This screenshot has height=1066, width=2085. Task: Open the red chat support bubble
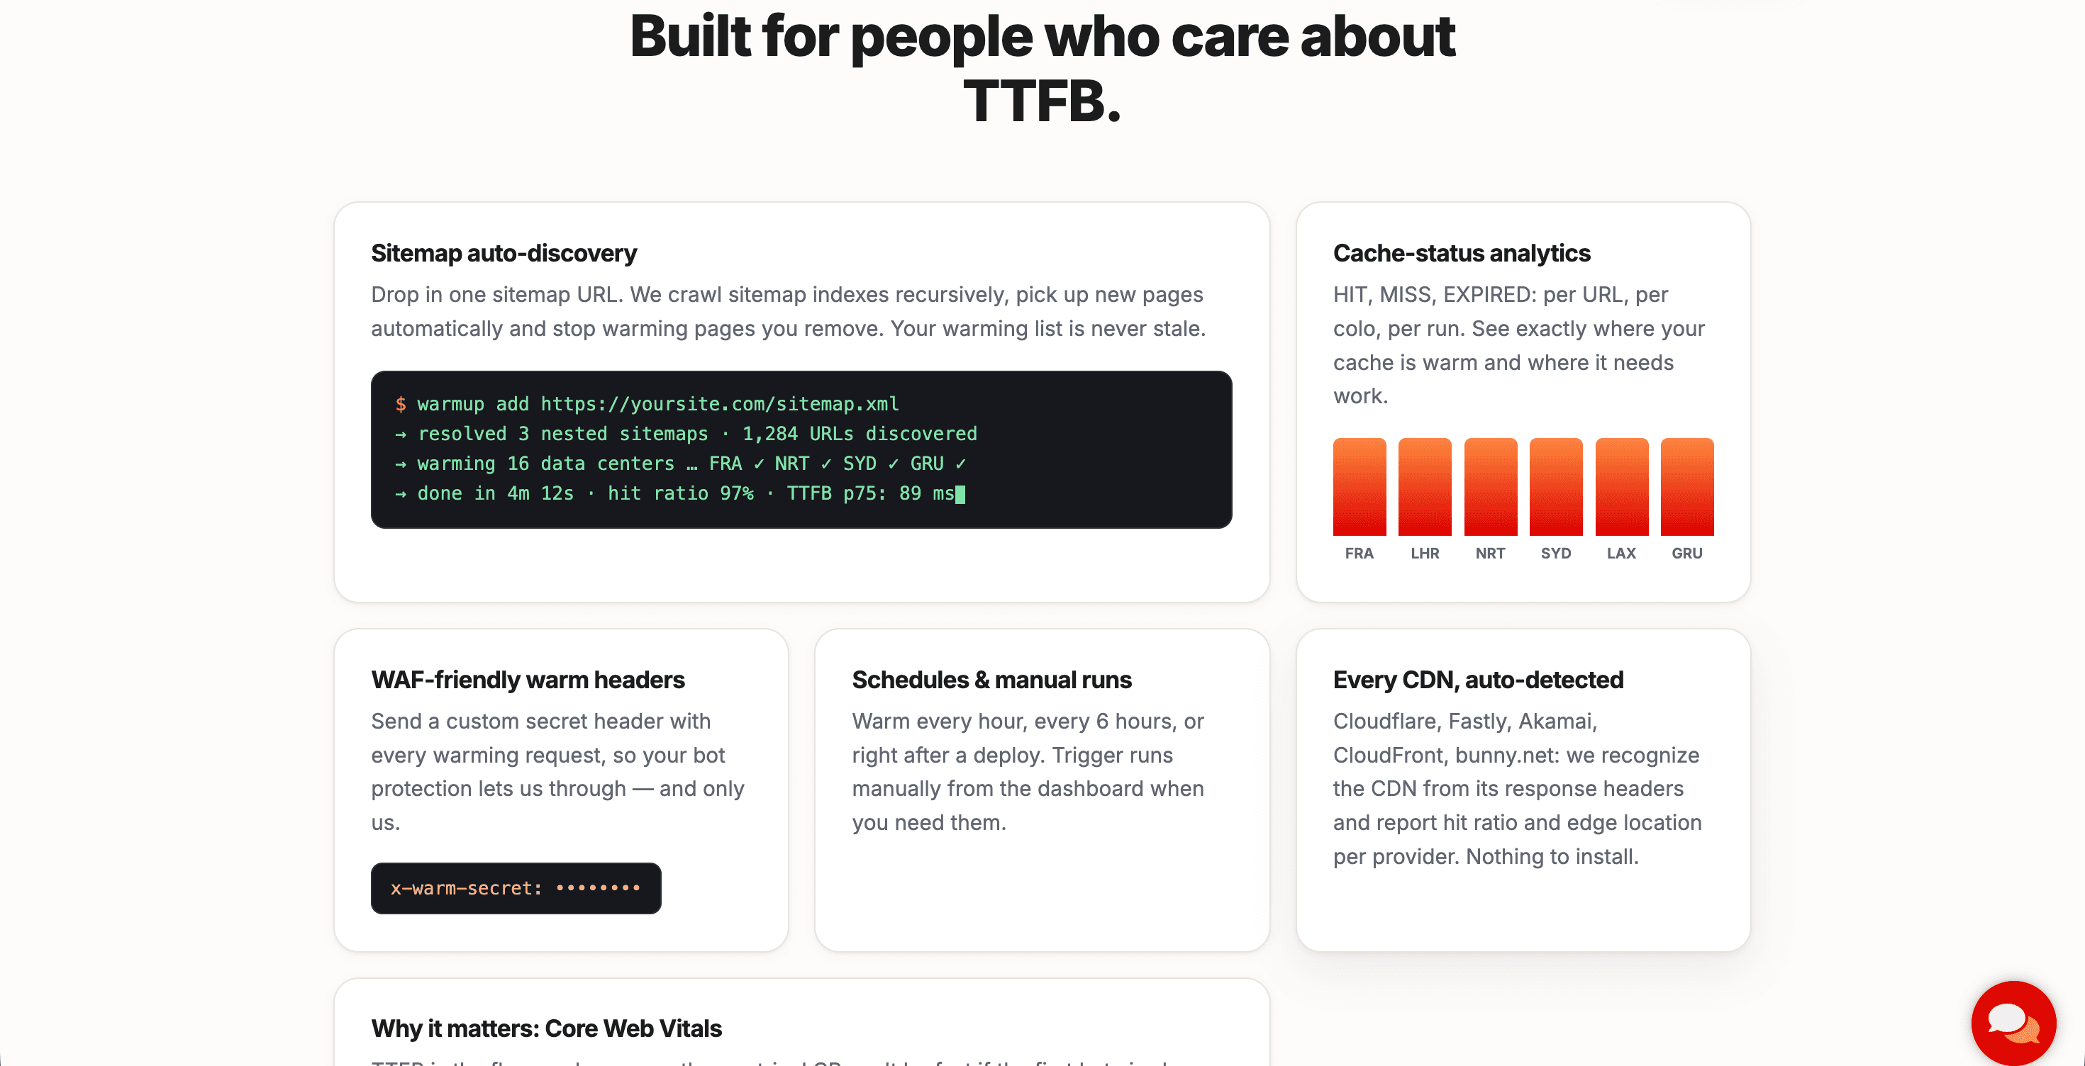coord(2013,1022)
